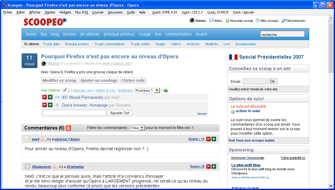Click the Ajouter l'url button
This screenshot has height=190, width=335.
(x=120, y=113)
